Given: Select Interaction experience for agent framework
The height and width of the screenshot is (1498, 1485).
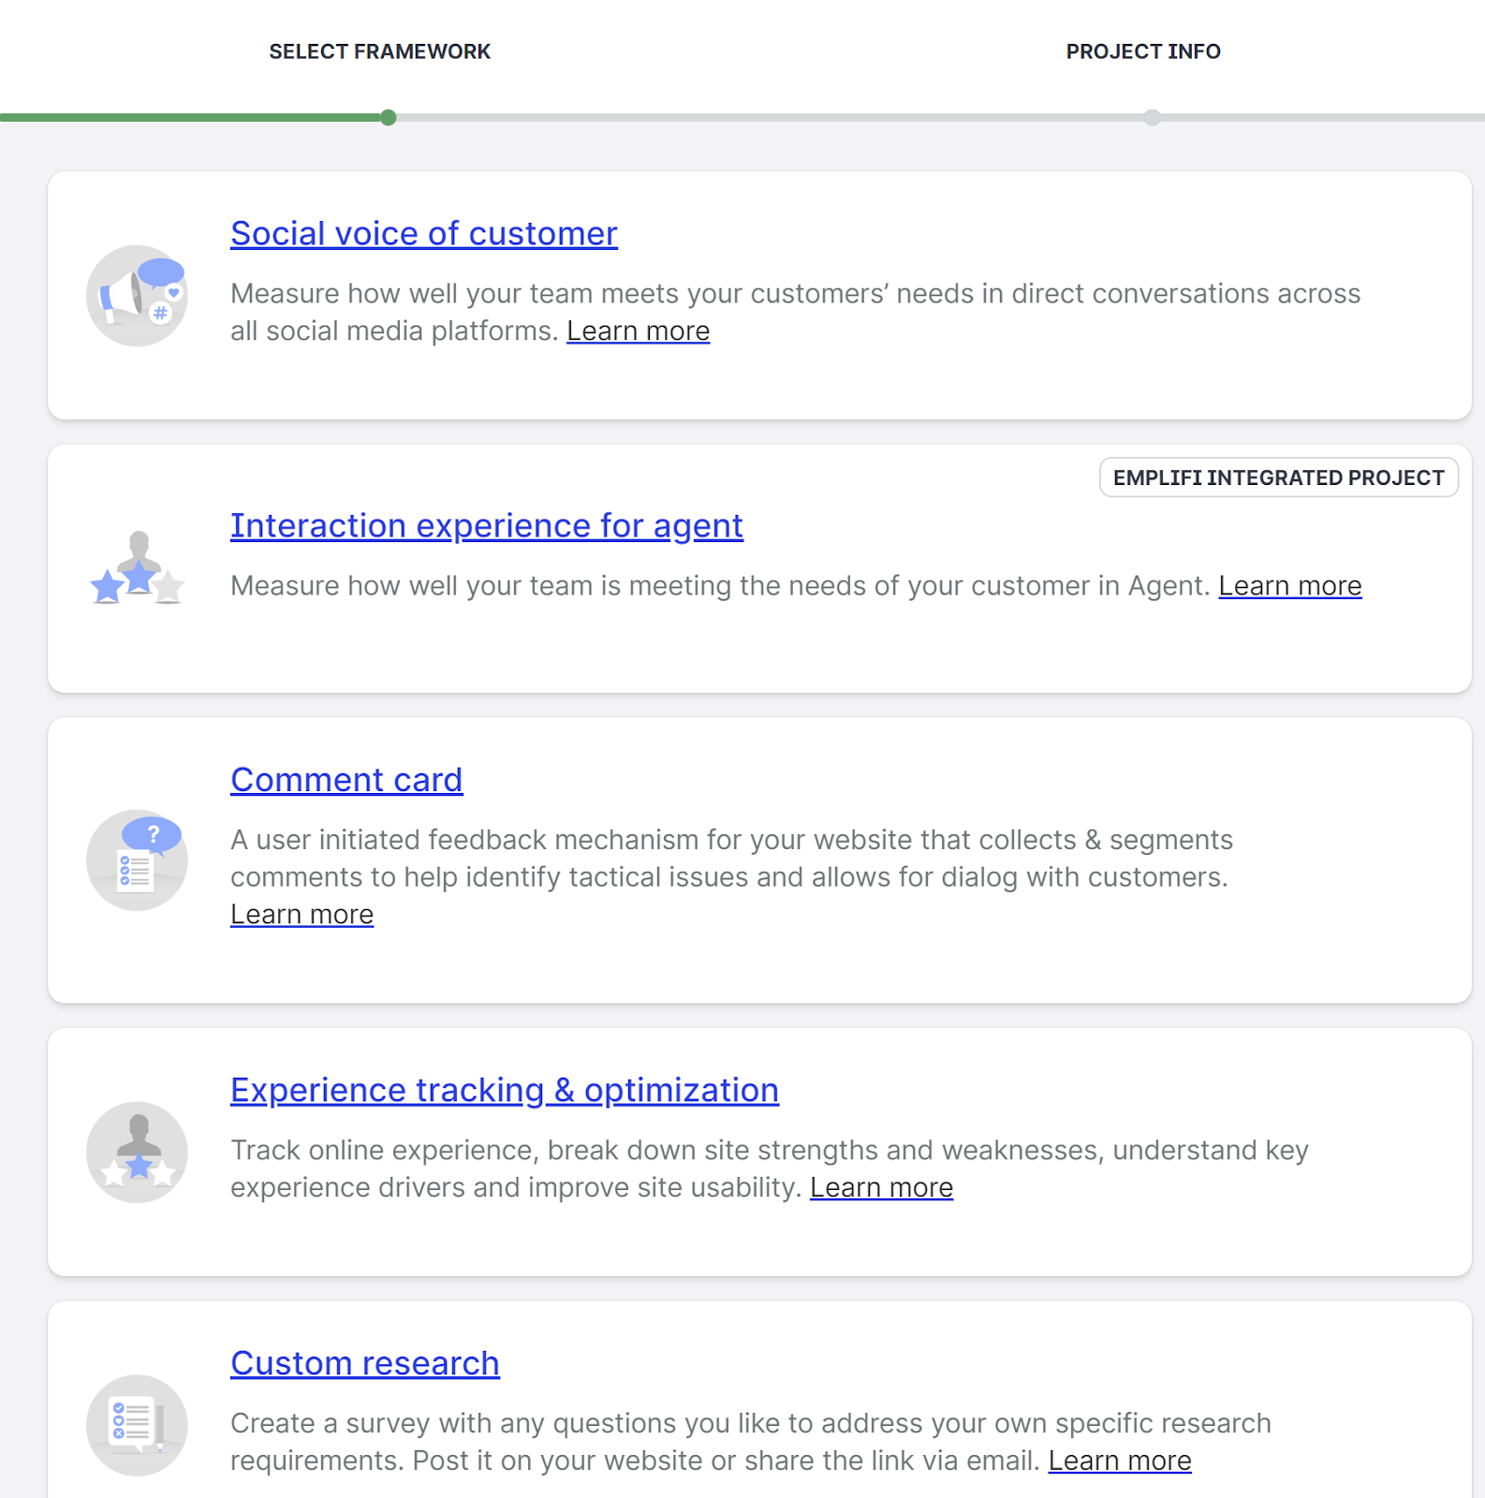Looking at the screenshot, I should pos(487,526).
